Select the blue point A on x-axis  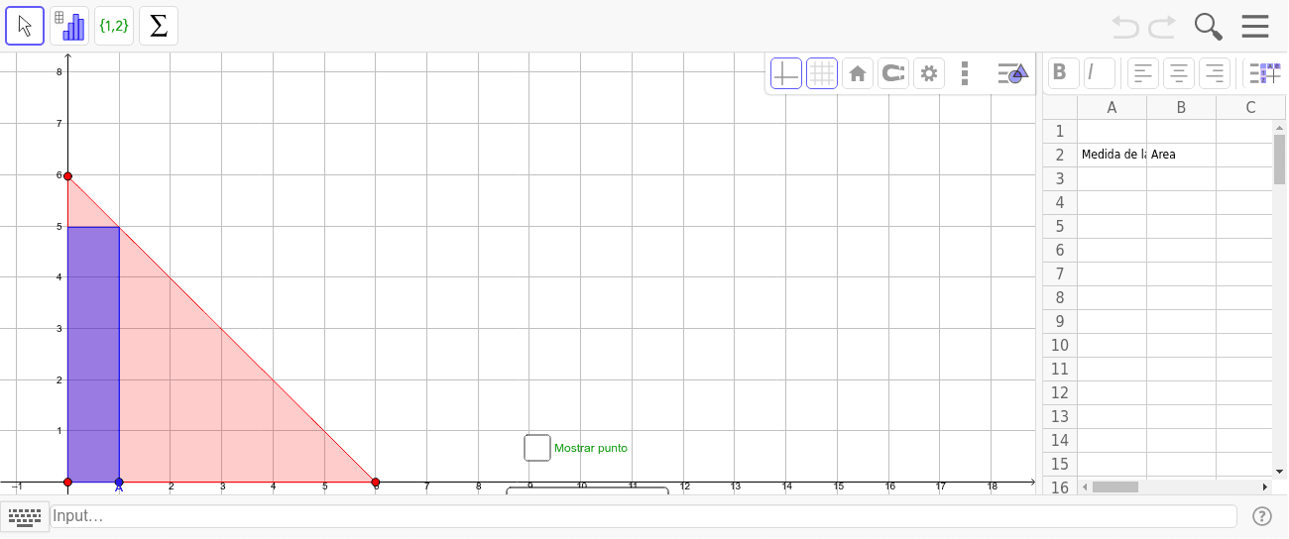[x=119, y=483]
